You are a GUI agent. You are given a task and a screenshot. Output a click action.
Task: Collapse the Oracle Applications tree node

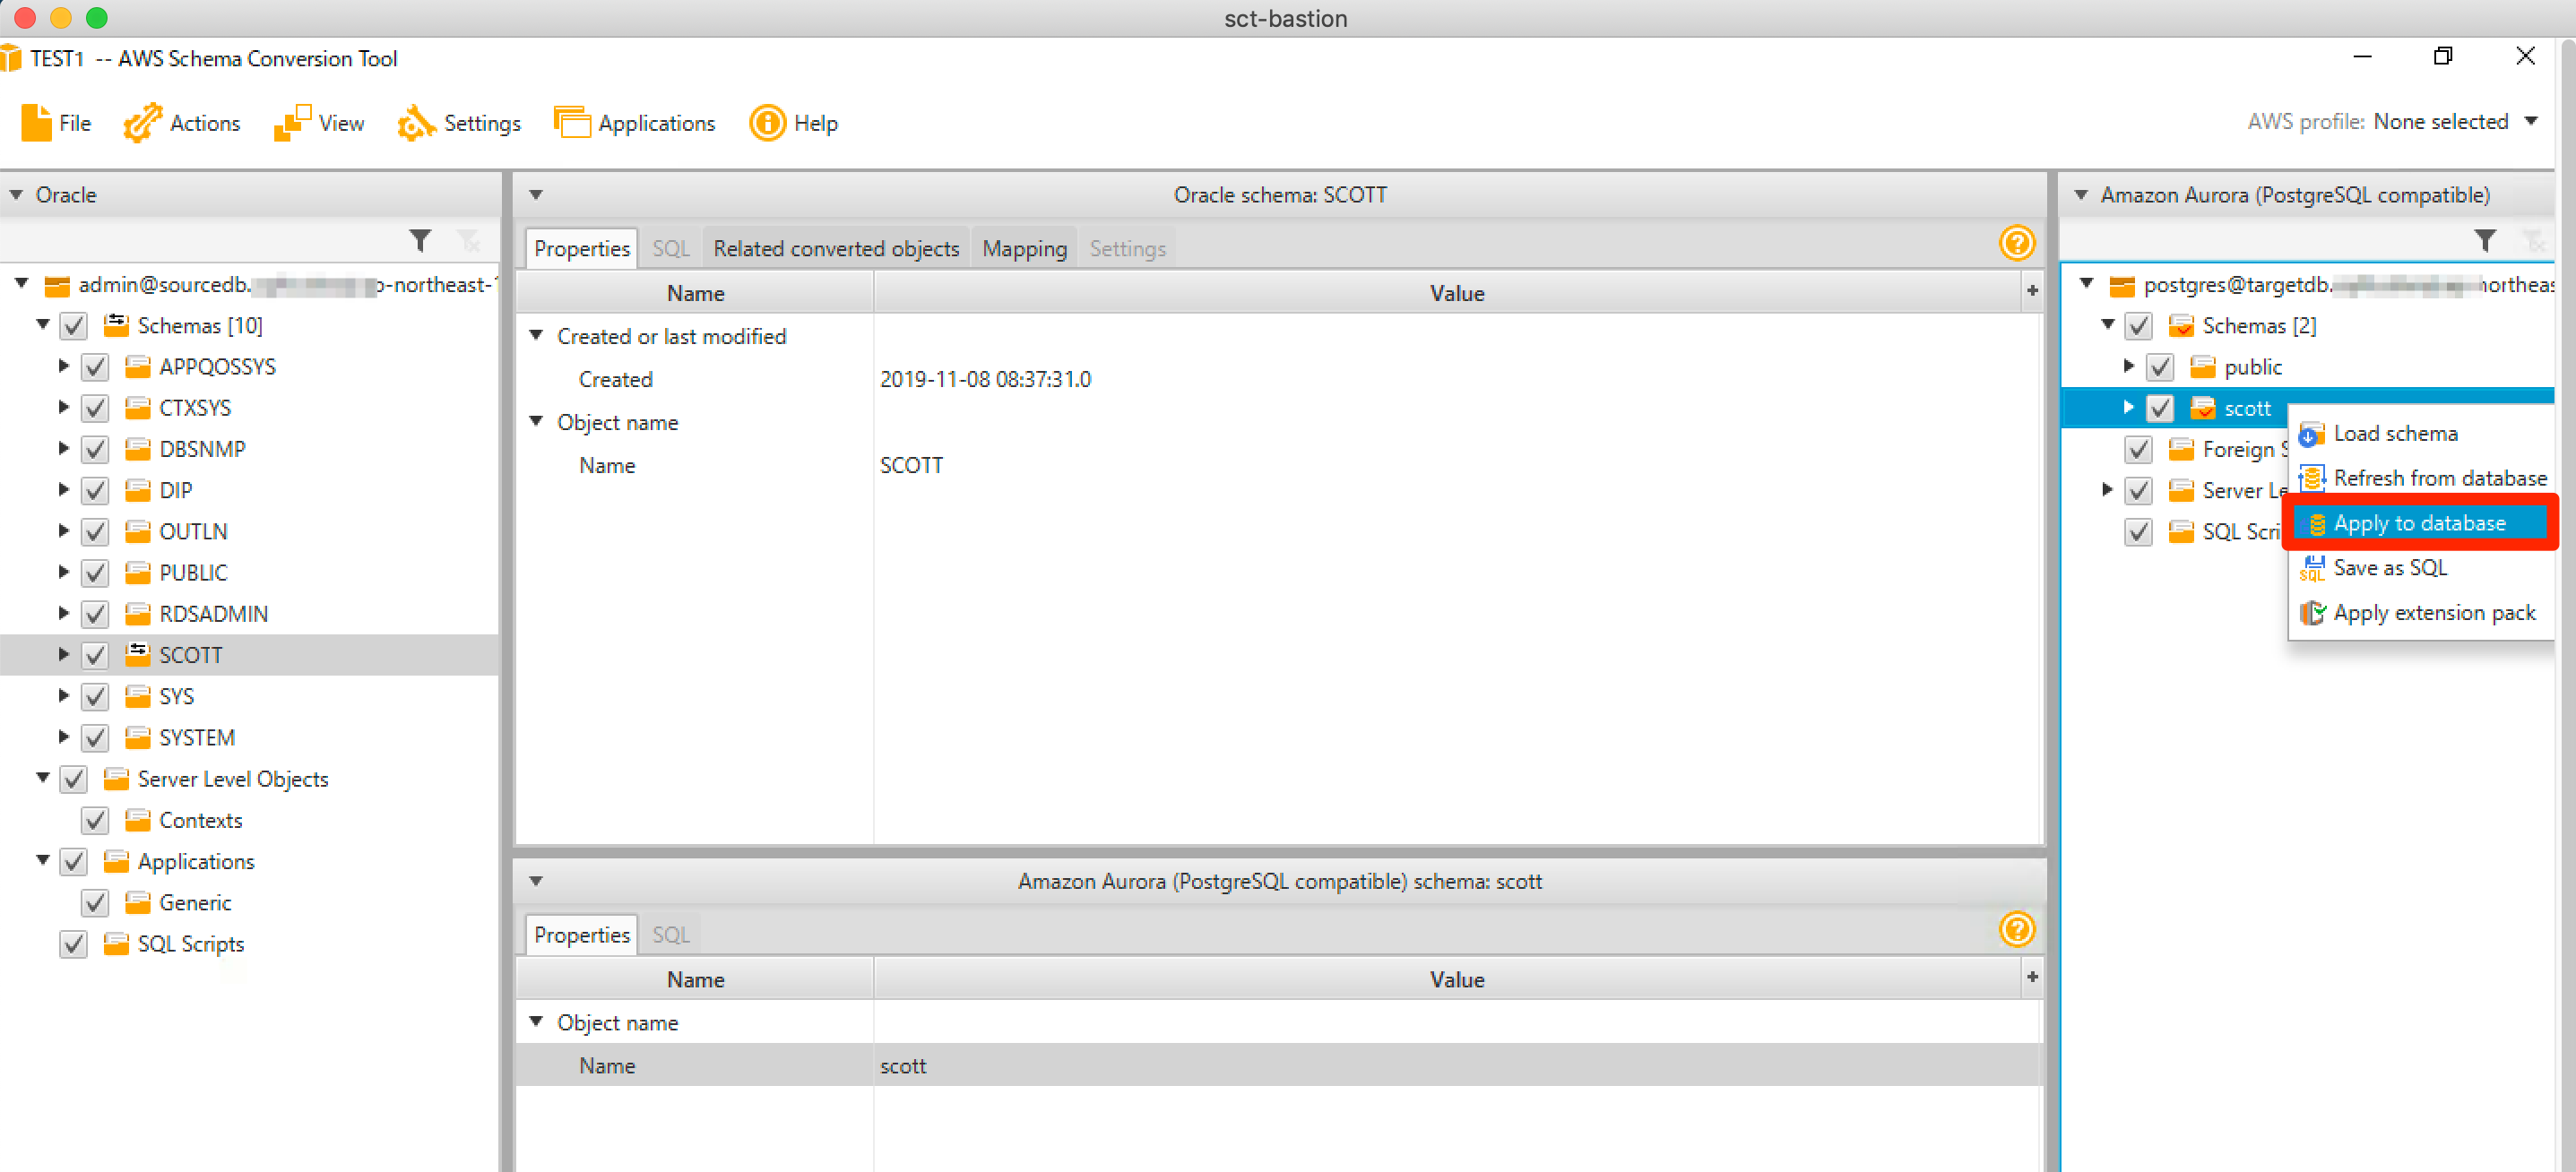tap(43, 860)
